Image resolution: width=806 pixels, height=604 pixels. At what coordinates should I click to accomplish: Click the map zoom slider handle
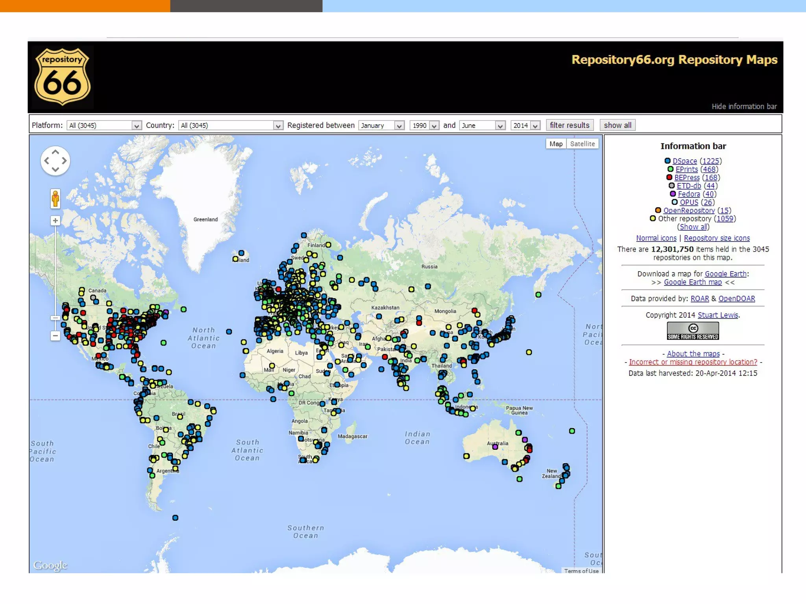click(55, 318)
